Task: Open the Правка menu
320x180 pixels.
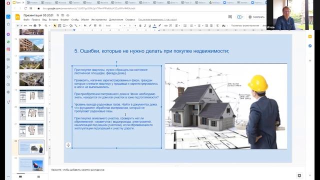Action: coord(35,20)
